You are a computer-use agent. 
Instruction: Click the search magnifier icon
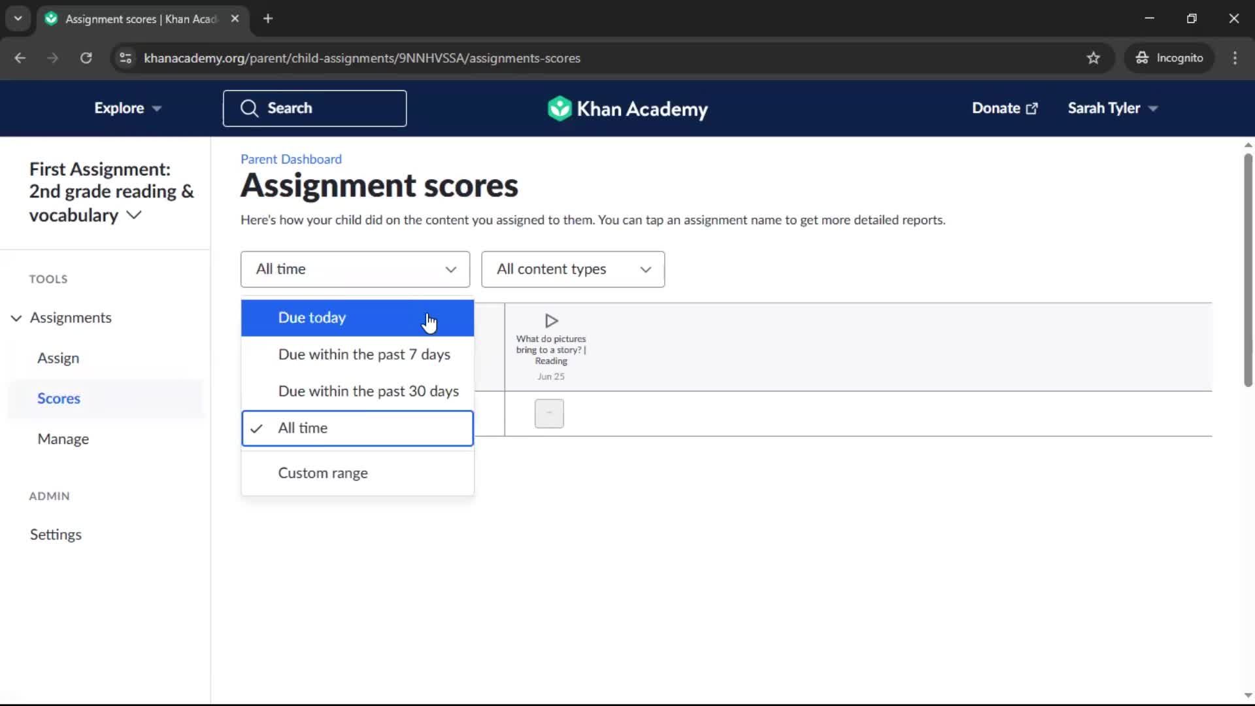tap(249, 109)
